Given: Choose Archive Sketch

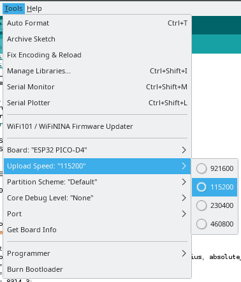Looking at the screenshot, I should click(x=97, y=39).
